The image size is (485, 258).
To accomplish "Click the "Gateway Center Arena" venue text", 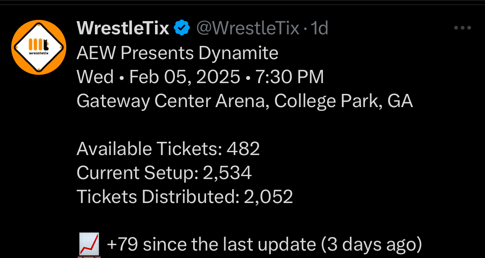I will [173, 101].
